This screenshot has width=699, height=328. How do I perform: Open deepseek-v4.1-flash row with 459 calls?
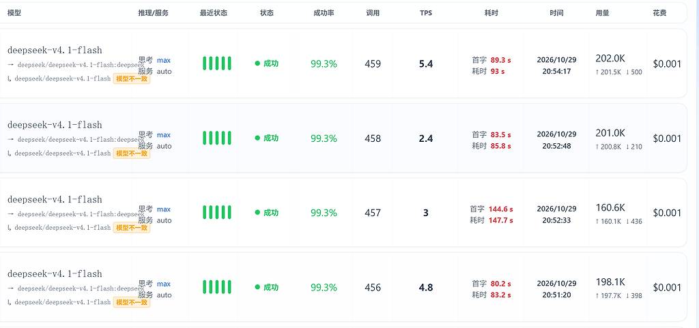[343, 63]
